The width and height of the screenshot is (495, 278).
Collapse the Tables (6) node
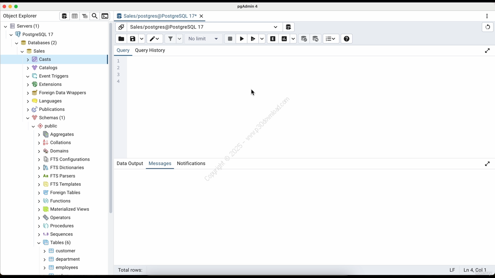[x=39, y=243]
